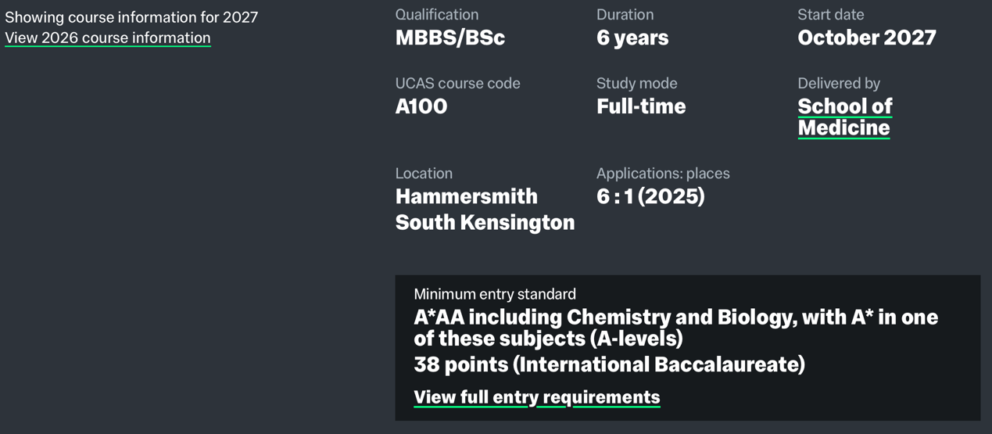Screen dimensions: 992x434
Task: Click View full entry requirements
Action: (536, 397)
